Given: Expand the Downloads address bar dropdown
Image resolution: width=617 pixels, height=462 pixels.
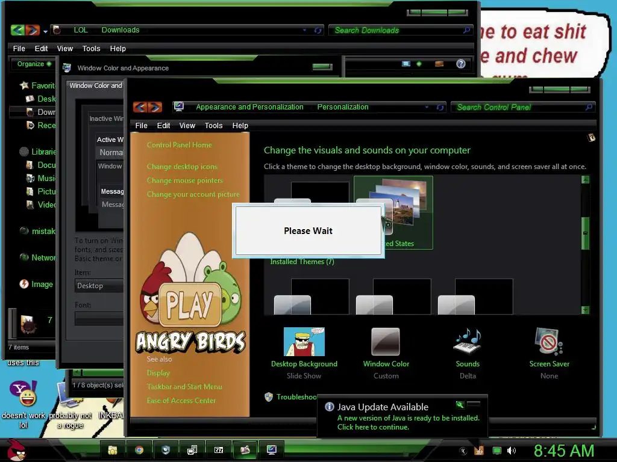Looking at the screenshot, I should pyautogui.click(x=304, y=30).
